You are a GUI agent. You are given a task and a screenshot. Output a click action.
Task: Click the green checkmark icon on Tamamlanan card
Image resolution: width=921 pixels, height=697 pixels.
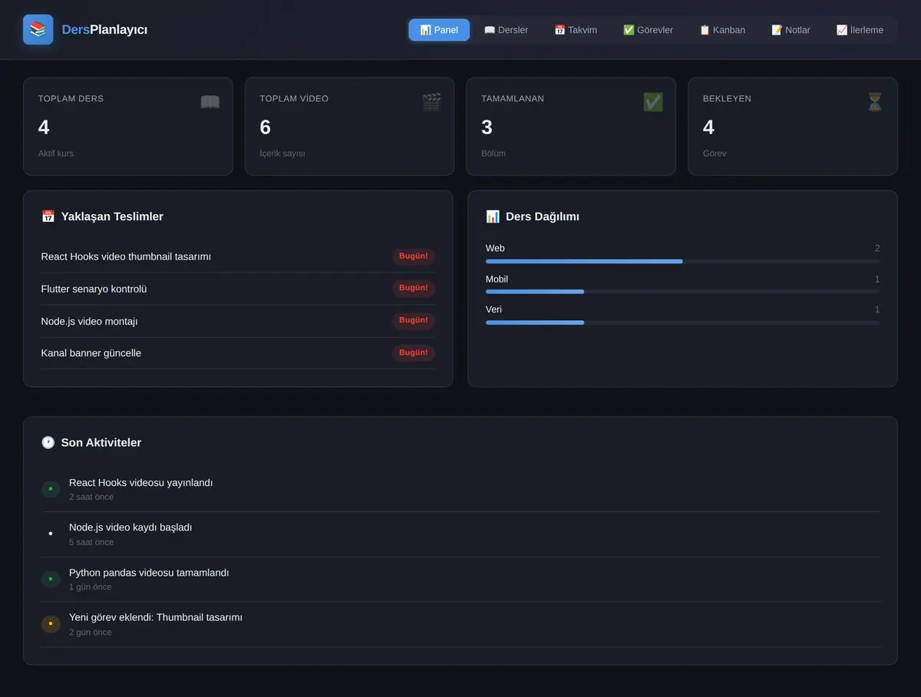[x=653, y=102]
